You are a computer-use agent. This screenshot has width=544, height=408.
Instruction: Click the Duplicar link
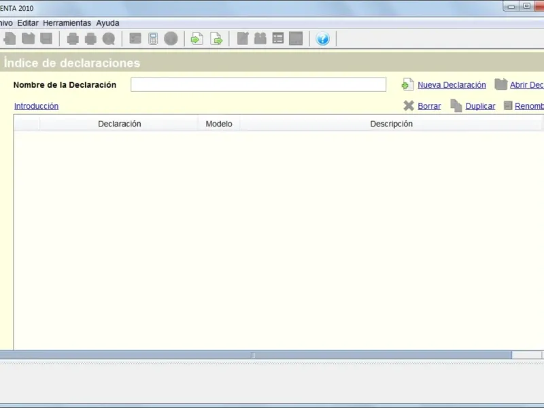point(480,106)
